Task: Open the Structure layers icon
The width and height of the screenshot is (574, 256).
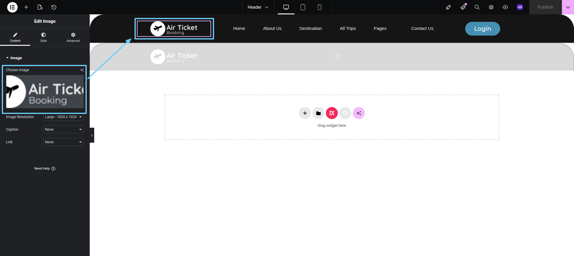Action: click(491, 7)
